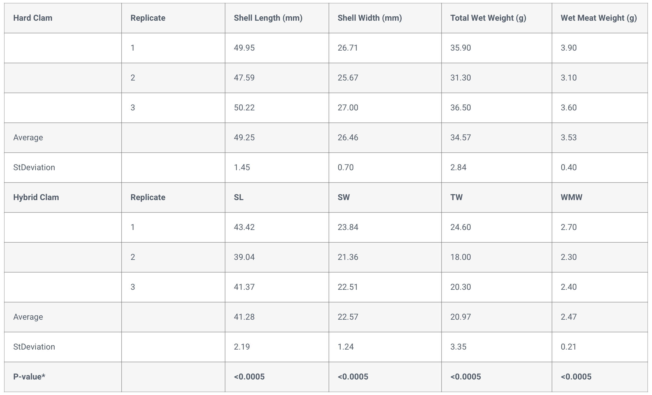Select the Total Wet Weight (g) header
Screen dimensions: 652x395
pyautogui.click(x=488, y=18)
